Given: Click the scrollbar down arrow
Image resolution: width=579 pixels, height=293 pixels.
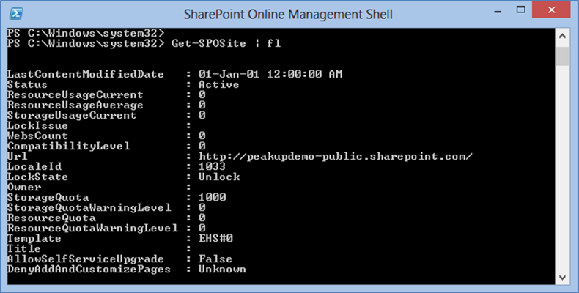Looking at the screenshot, I should [562, 277].
